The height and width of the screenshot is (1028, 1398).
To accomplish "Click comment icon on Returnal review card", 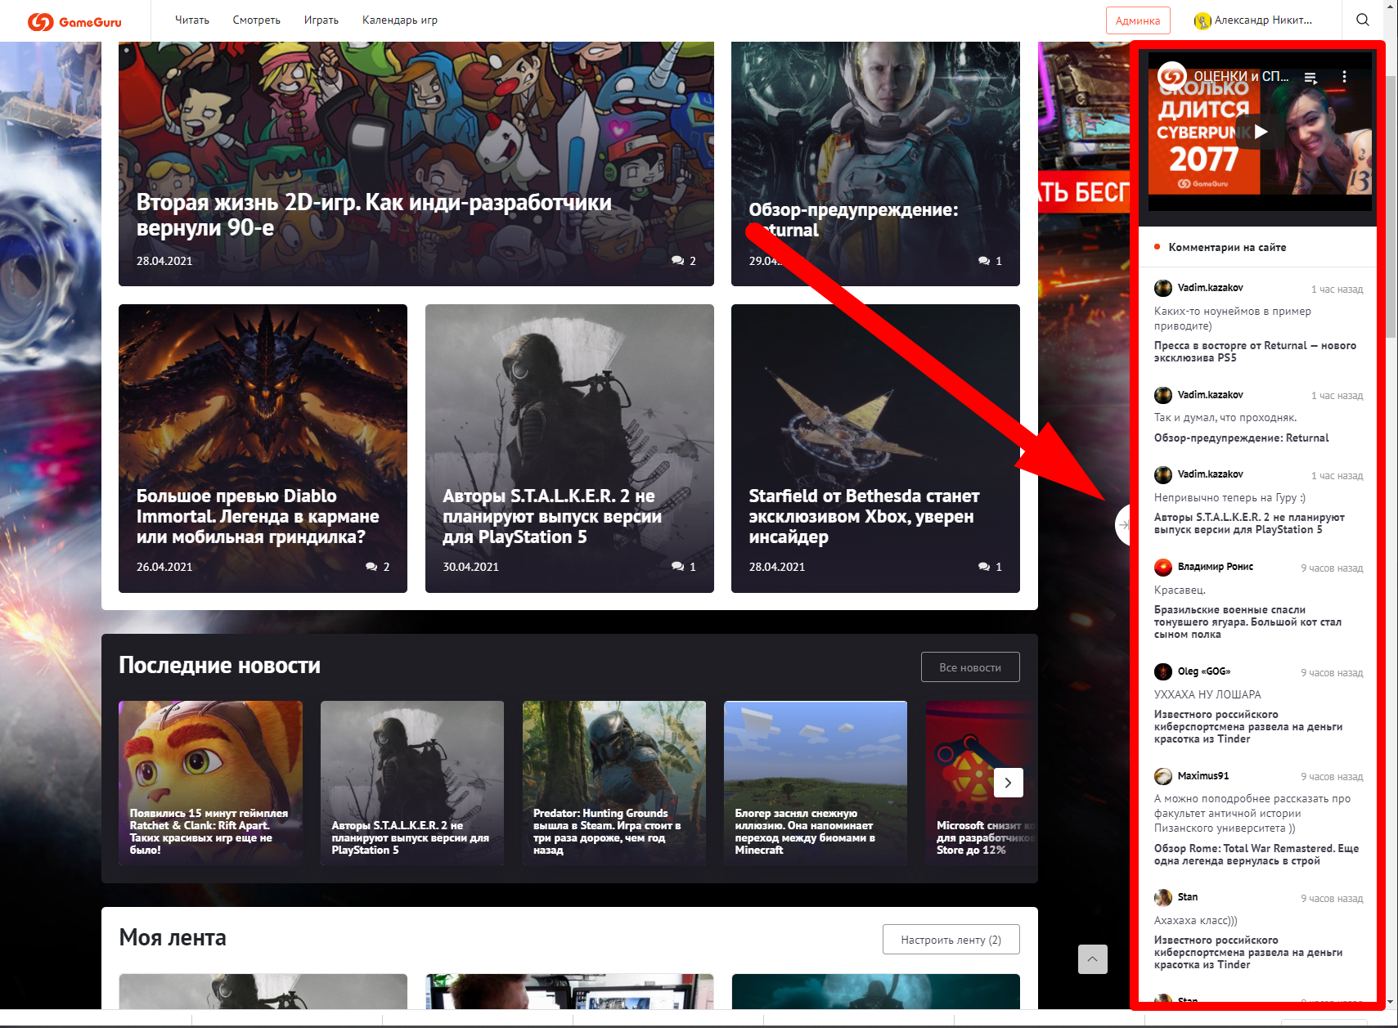I will tap(984, 261).
